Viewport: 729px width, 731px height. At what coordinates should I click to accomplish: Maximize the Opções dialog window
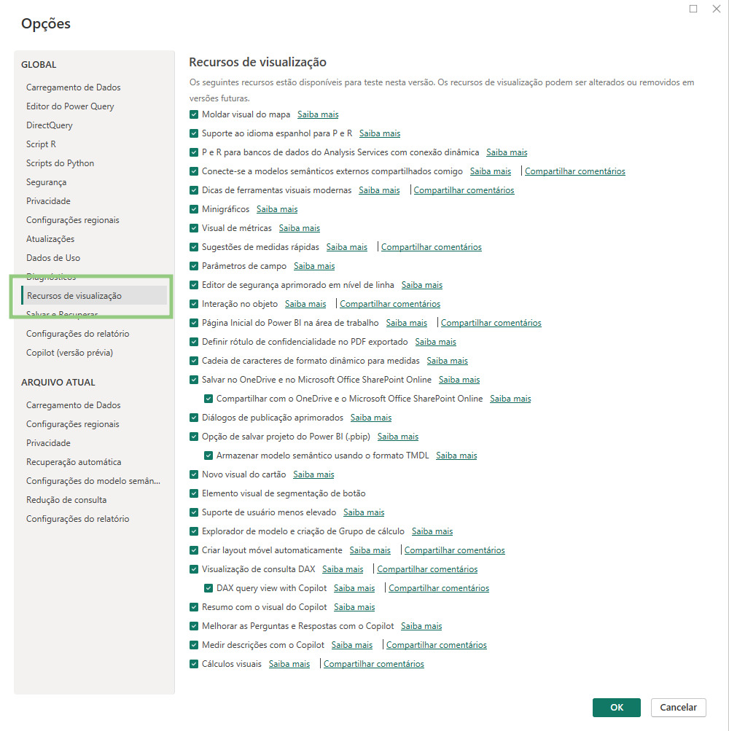point(693,9)
